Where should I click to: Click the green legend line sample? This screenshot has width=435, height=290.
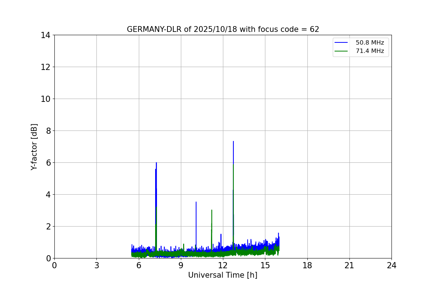341,51
